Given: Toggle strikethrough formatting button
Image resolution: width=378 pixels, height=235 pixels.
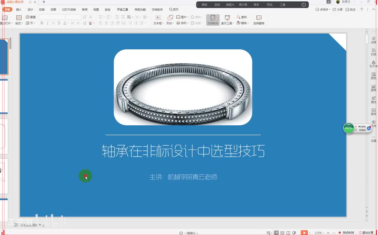Looking at the screenshot, I should [x=59, y=23].
